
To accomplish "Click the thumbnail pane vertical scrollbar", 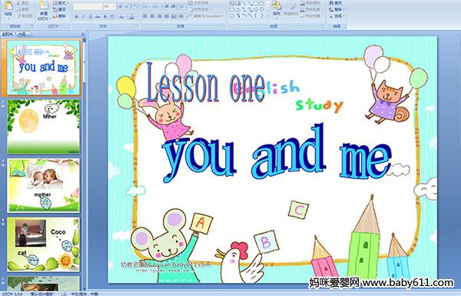I will pyautogui.click(x=85, y=165).
